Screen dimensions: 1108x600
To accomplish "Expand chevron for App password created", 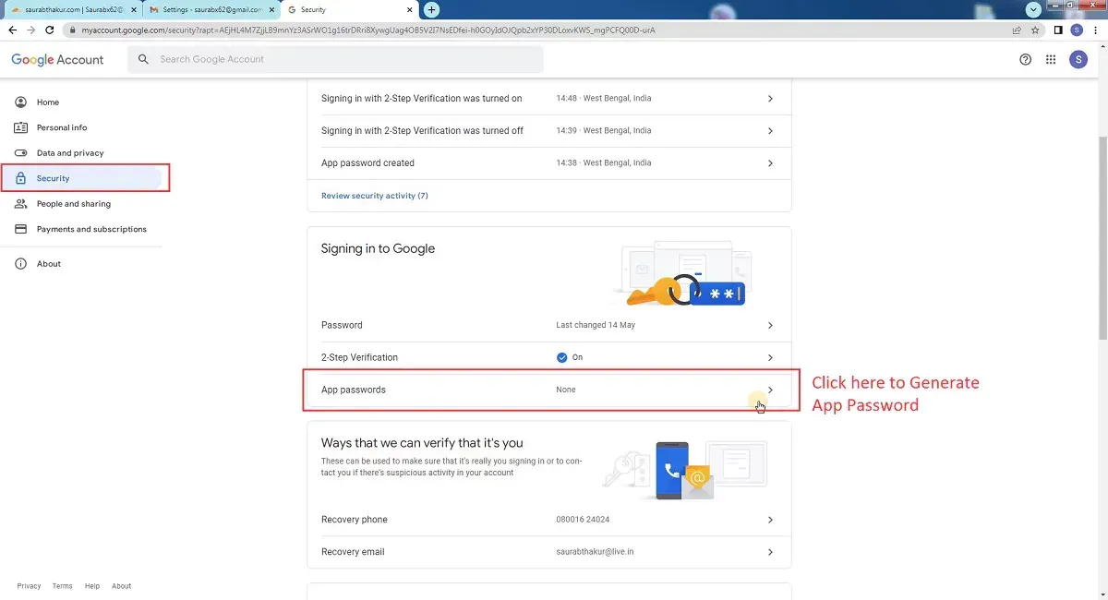I will [770, 163].
